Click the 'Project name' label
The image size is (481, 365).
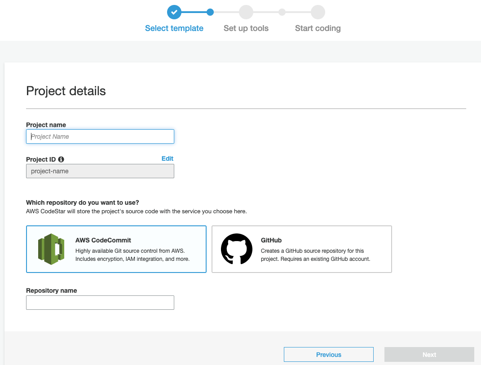[46, 125]
